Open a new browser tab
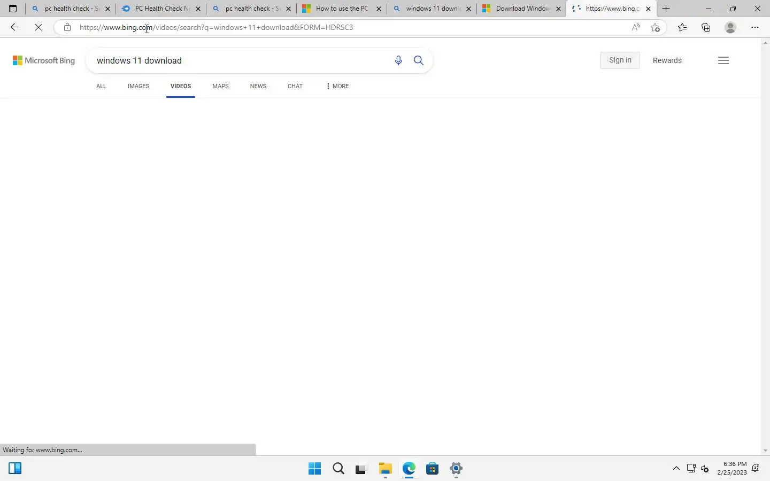This screenshot has height=481, width=770. point(666,9)
